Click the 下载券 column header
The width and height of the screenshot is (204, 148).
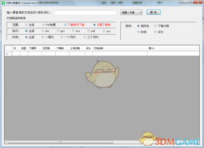(x=35, y=48)
